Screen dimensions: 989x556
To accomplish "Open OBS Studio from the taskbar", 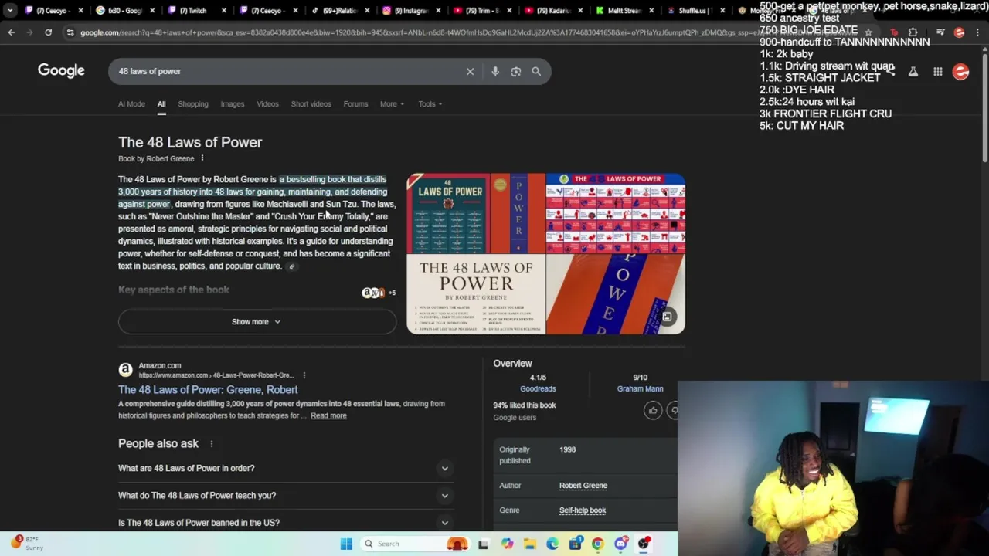I will [644, 544].
